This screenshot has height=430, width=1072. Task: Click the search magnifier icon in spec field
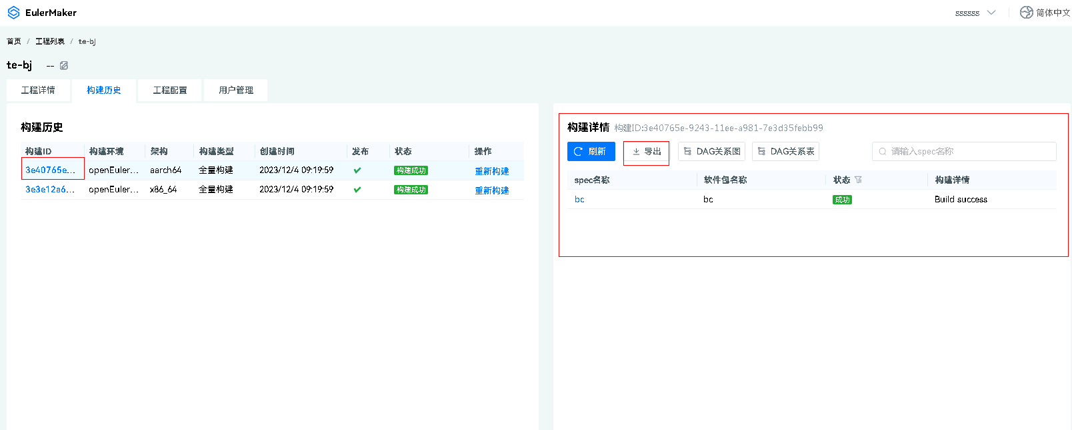tap(883, 152)
